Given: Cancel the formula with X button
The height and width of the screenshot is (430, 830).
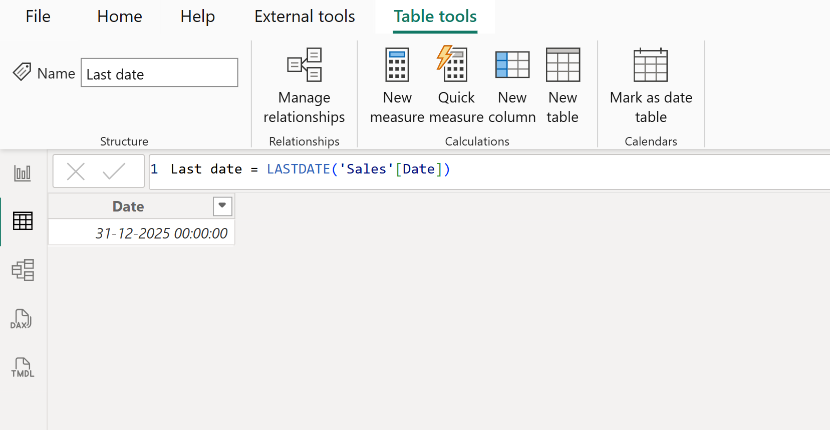Looking at the screenshot, I should click(76, 171).
